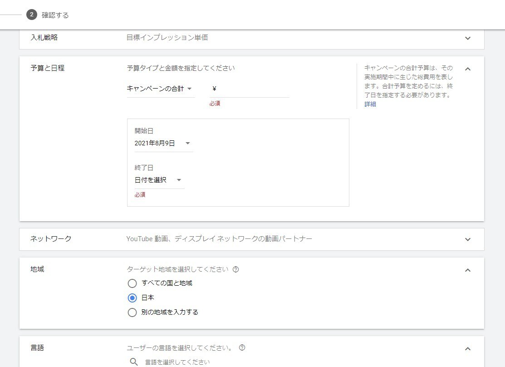Select the 日本 radio option
This screenshot has width=505, height=367.
tap(132, 298)
